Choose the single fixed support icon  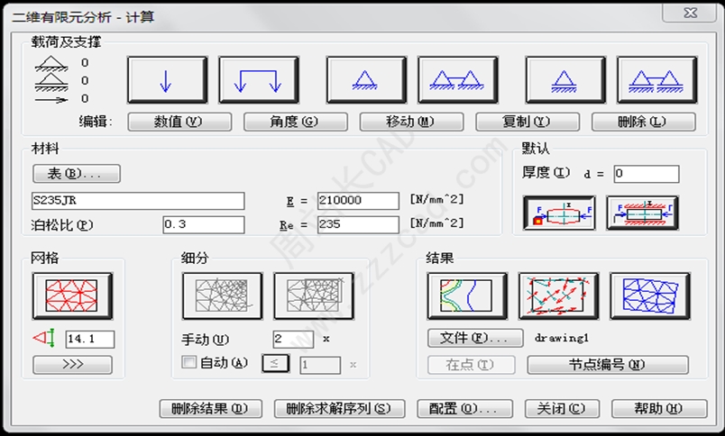(x=366, y=80)
